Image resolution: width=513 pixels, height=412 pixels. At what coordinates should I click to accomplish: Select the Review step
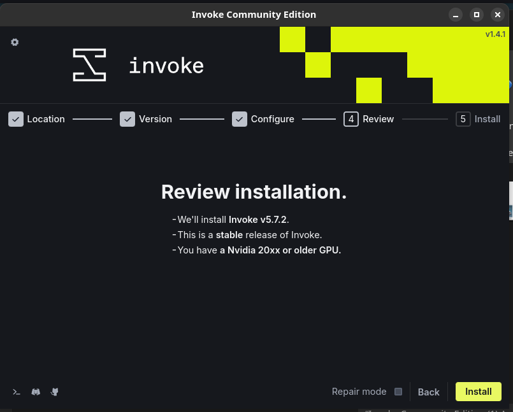(x=369, y=119)
